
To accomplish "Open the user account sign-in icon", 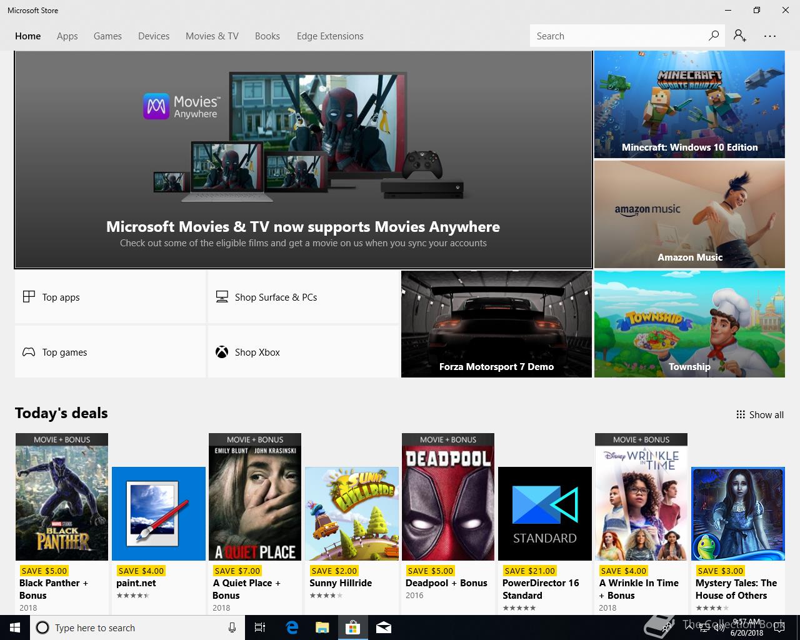I will tap(740, 36).
